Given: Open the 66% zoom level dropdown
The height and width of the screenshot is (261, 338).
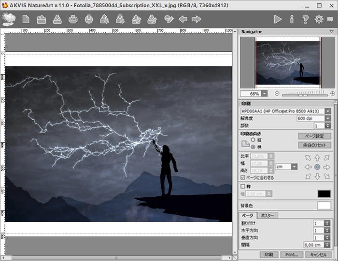Looking at the screenshot, I should pyautogui.click(x=265, y=94).
